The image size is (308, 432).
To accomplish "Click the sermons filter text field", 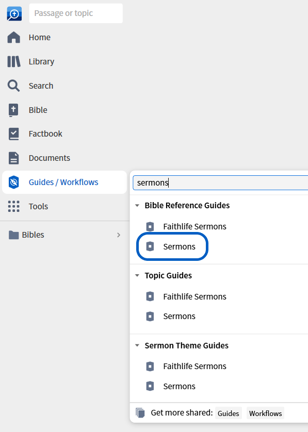I will tap(220, 182).
